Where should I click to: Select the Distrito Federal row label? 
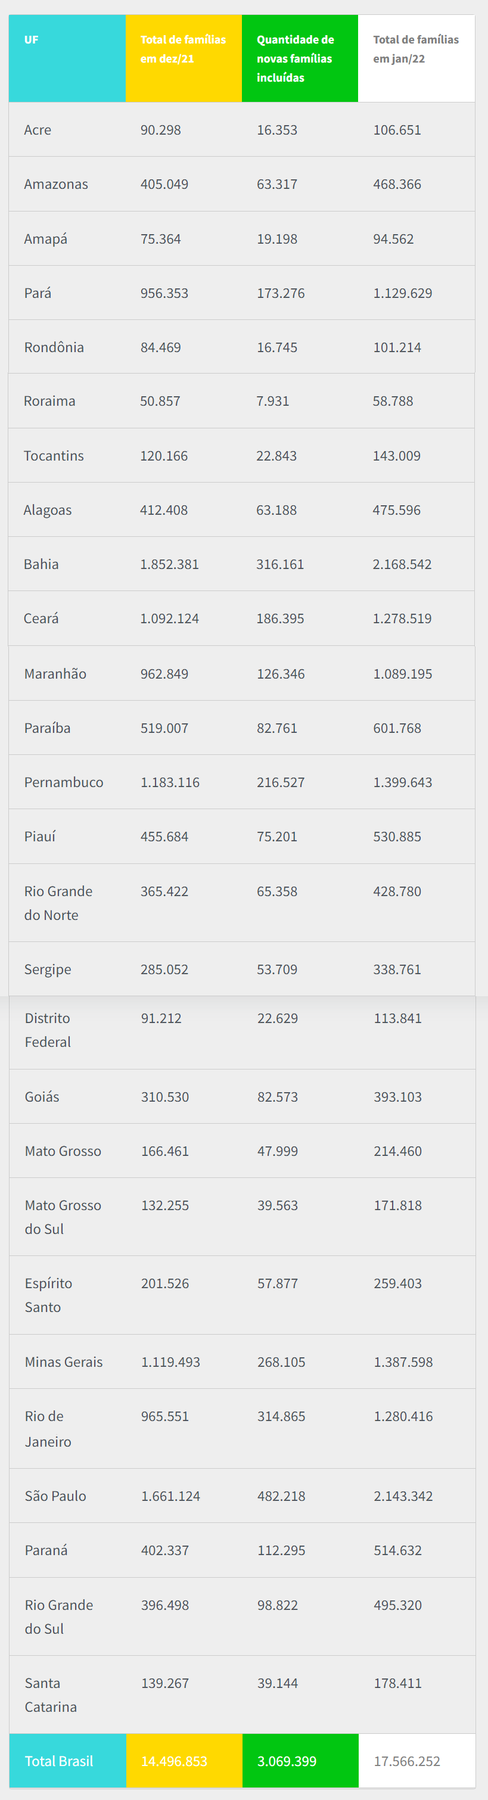coord(48,1030)
